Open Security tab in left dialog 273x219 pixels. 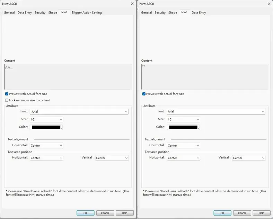click(40, 13)
